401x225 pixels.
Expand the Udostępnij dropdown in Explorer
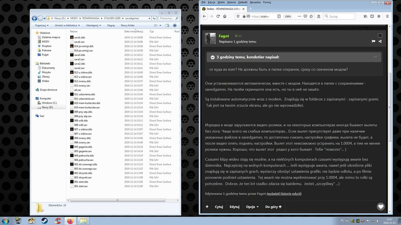click(x=93, y=24)
